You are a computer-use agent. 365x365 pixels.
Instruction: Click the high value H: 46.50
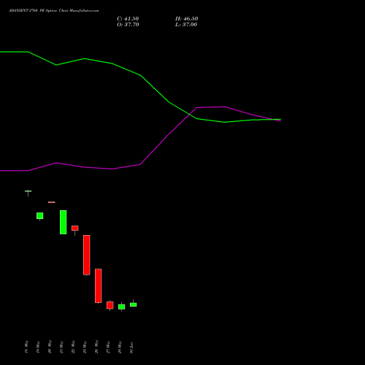coord(187,19)
